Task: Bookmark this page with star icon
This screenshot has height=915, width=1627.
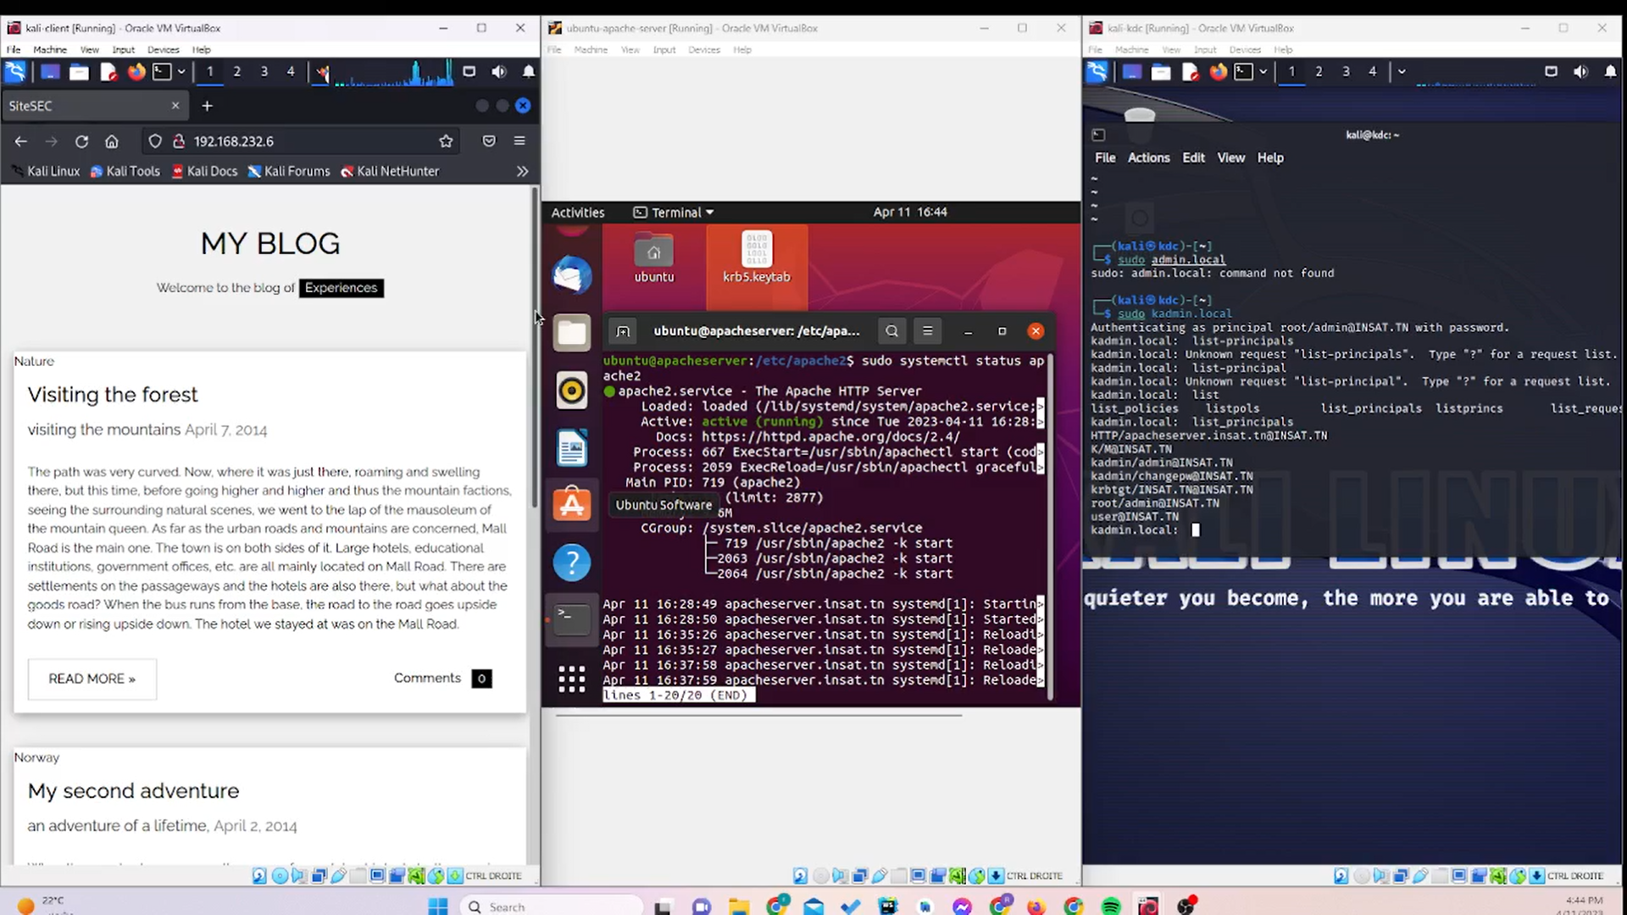Action: click(447, 141)
